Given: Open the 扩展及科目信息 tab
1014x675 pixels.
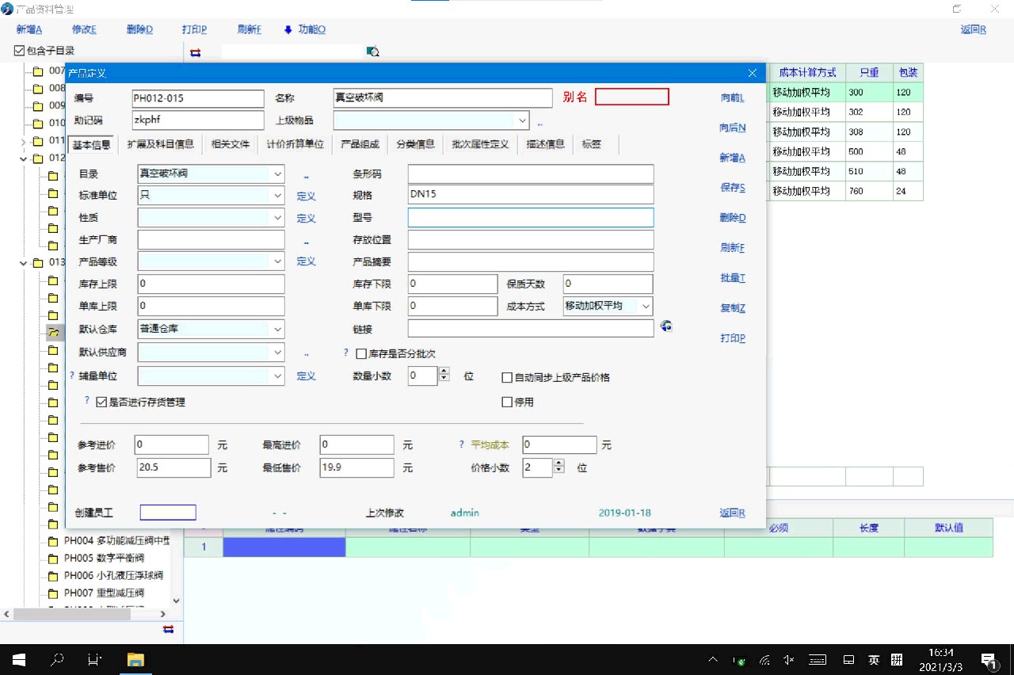Looking at the screenshot, I should [160, 144].
